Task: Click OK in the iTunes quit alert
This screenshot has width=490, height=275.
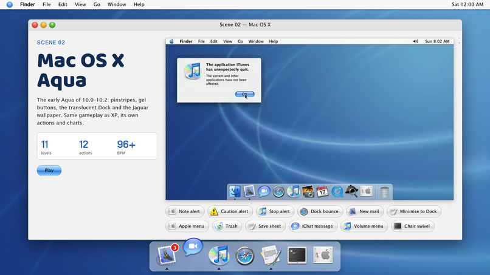Action: coord(244,94)
